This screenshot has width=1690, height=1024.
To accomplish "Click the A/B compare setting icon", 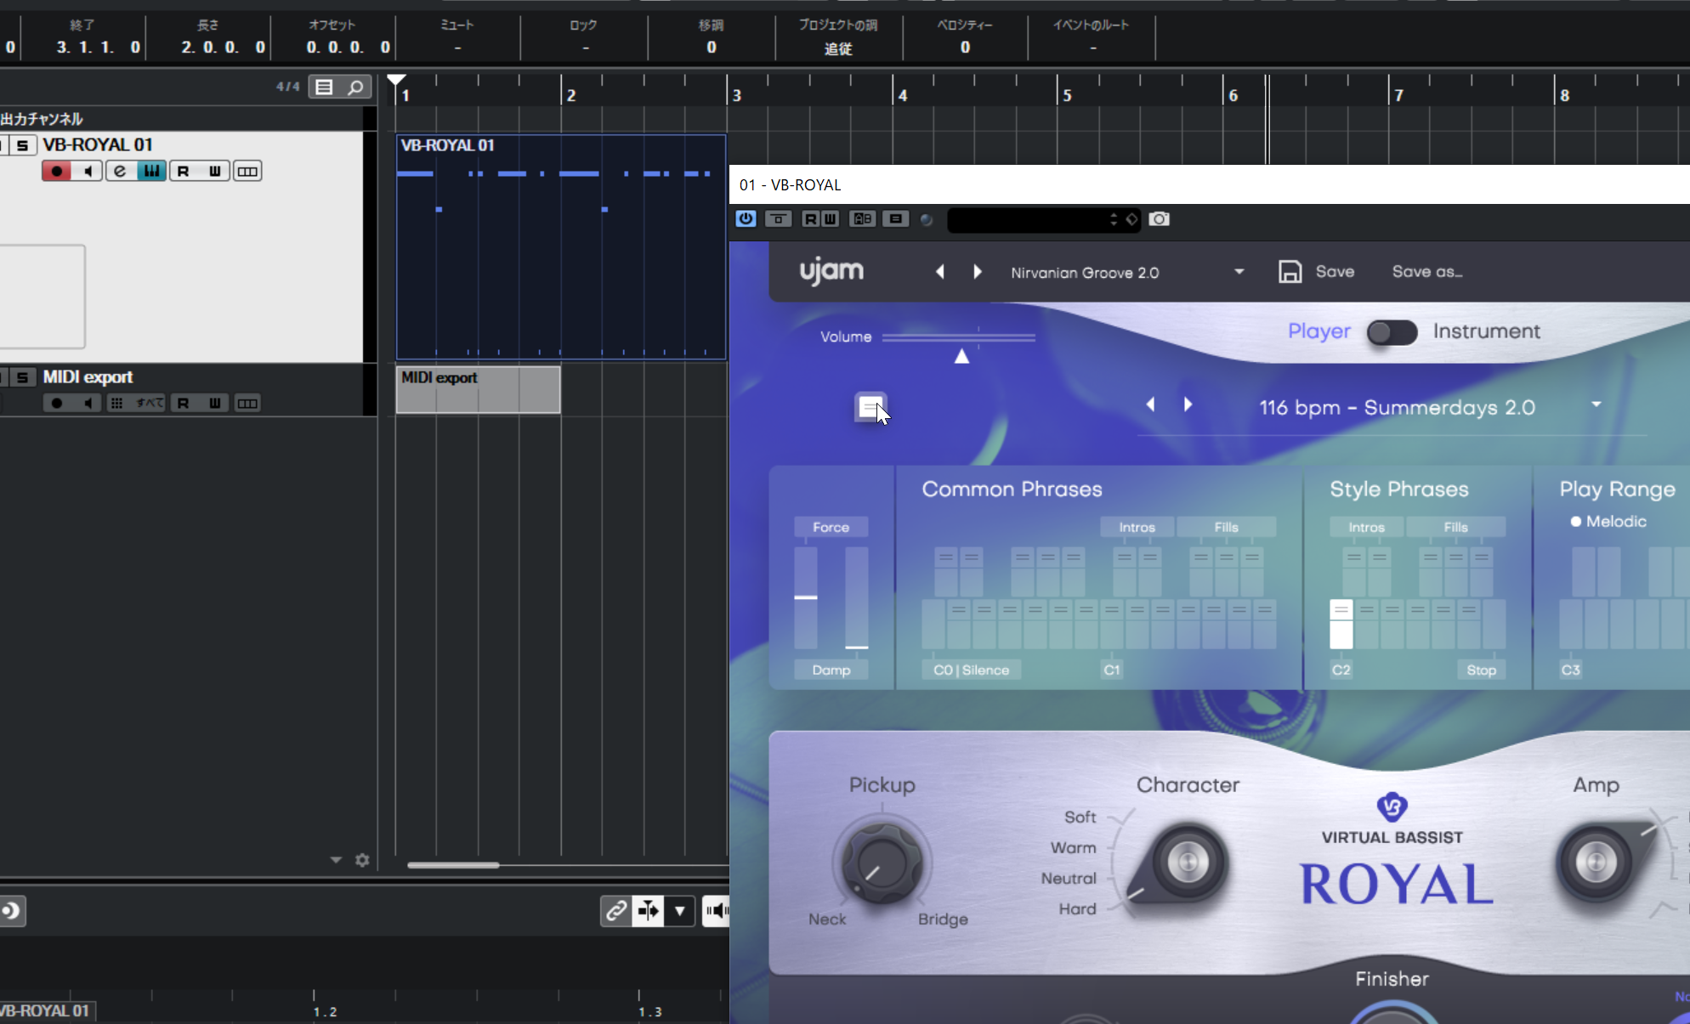I will click(863, 219).
